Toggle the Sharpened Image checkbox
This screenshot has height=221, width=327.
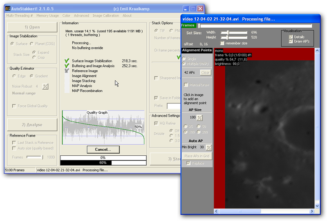click(x=156, y=78)
